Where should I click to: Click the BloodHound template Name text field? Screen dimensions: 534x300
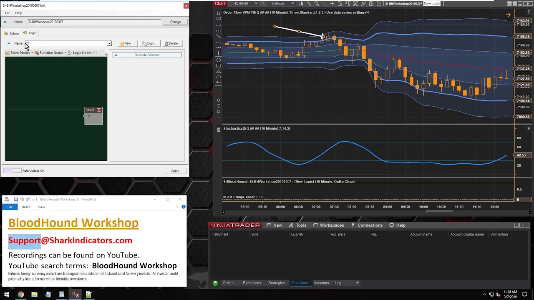tap(94, 22)
